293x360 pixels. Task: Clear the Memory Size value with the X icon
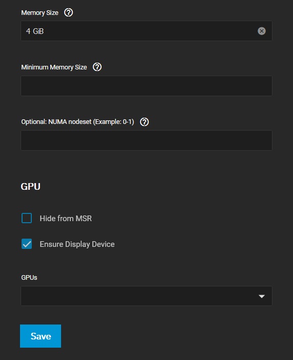click(x=261, y=31)
